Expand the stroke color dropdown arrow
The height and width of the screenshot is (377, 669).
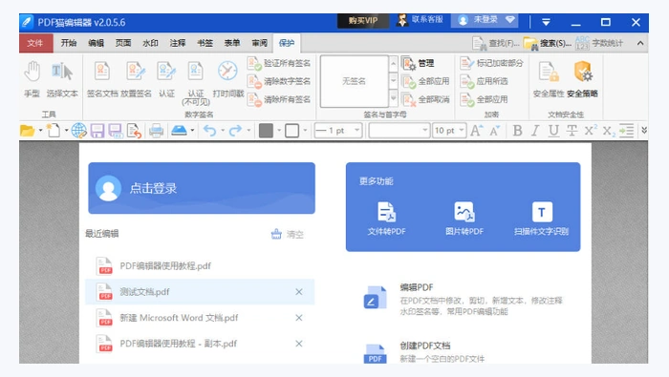click(305, 131)
